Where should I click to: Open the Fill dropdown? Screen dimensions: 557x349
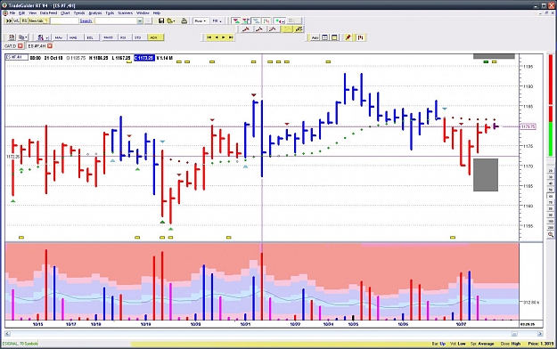click(x=217, y=21)
